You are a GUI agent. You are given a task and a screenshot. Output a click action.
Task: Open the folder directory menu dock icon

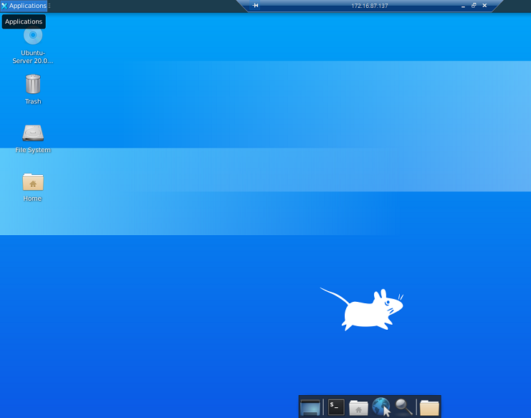(429, 407)
